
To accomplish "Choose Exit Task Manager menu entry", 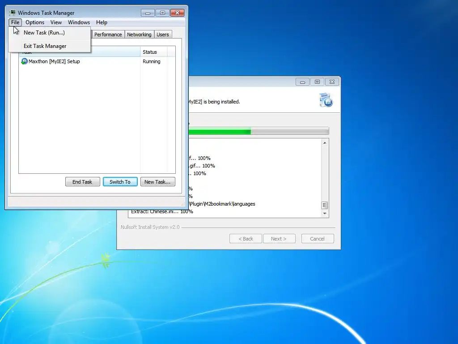I will [x=50, y=46].
